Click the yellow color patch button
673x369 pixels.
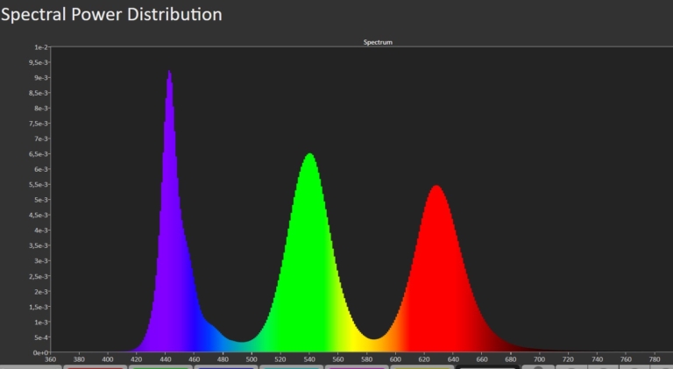[422, 366]
